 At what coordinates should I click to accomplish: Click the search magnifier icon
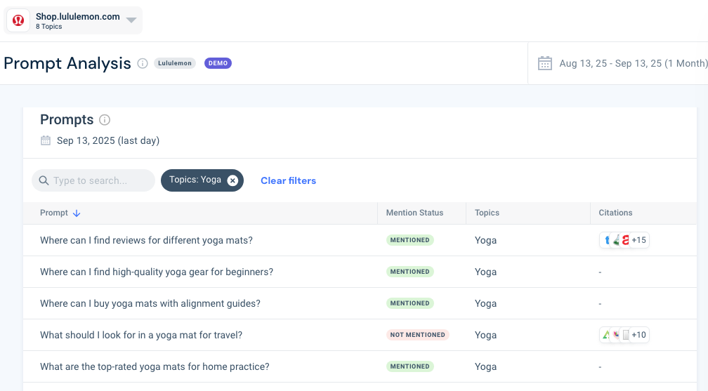44,180
